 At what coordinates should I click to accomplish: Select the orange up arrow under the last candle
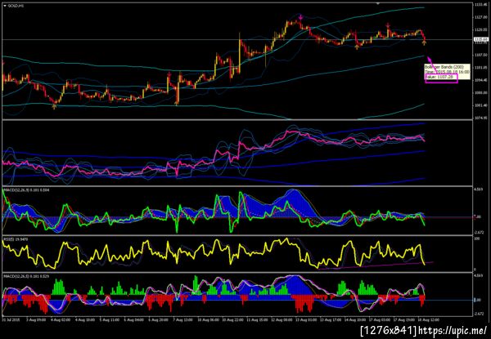click(x=424, y=42)
